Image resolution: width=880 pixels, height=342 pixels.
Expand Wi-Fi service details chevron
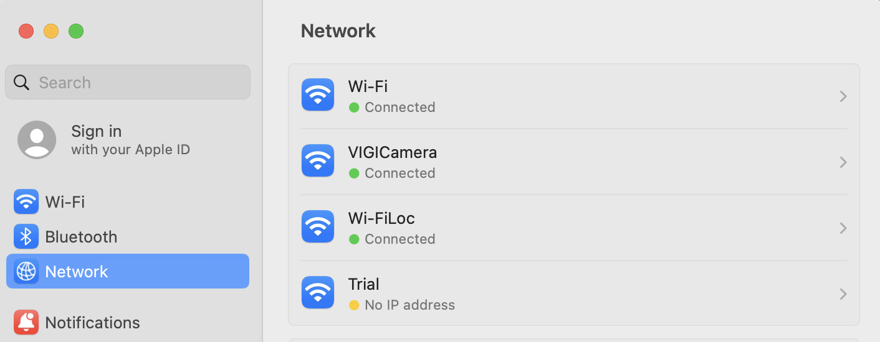point(843,96)
